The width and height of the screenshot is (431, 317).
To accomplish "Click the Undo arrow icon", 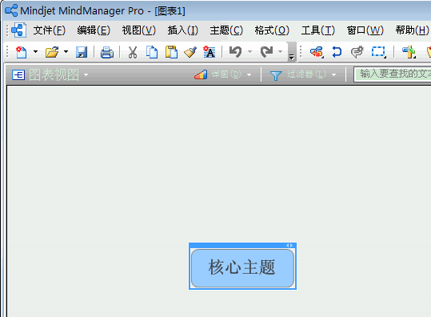I will click(236, 52).
